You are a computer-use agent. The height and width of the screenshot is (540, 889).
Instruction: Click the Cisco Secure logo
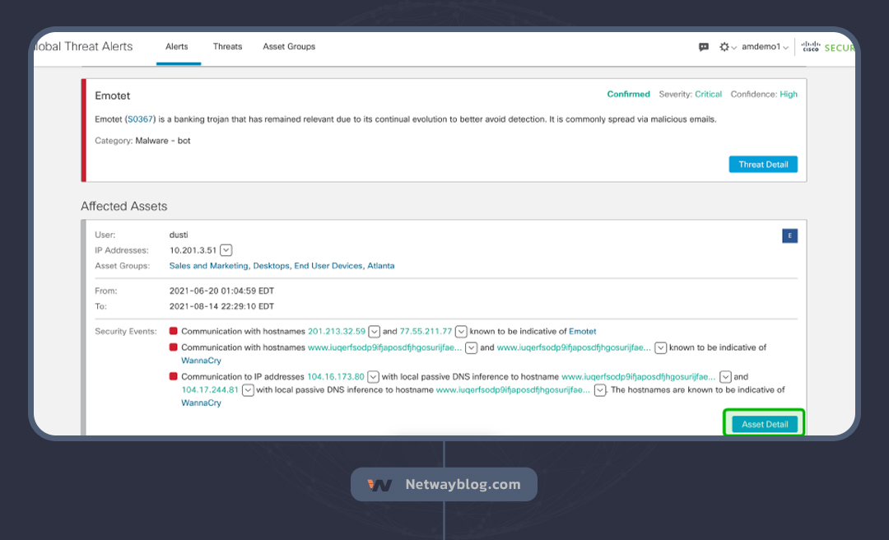point(827,47)
